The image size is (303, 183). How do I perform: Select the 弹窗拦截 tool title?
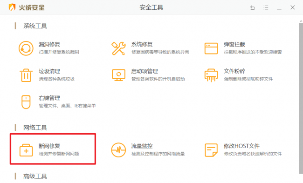pos(234,44)
